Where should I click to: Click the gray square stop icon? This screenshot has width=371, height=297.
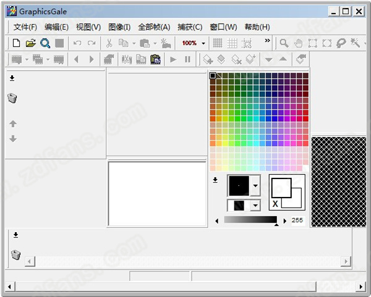coord(59,43)
